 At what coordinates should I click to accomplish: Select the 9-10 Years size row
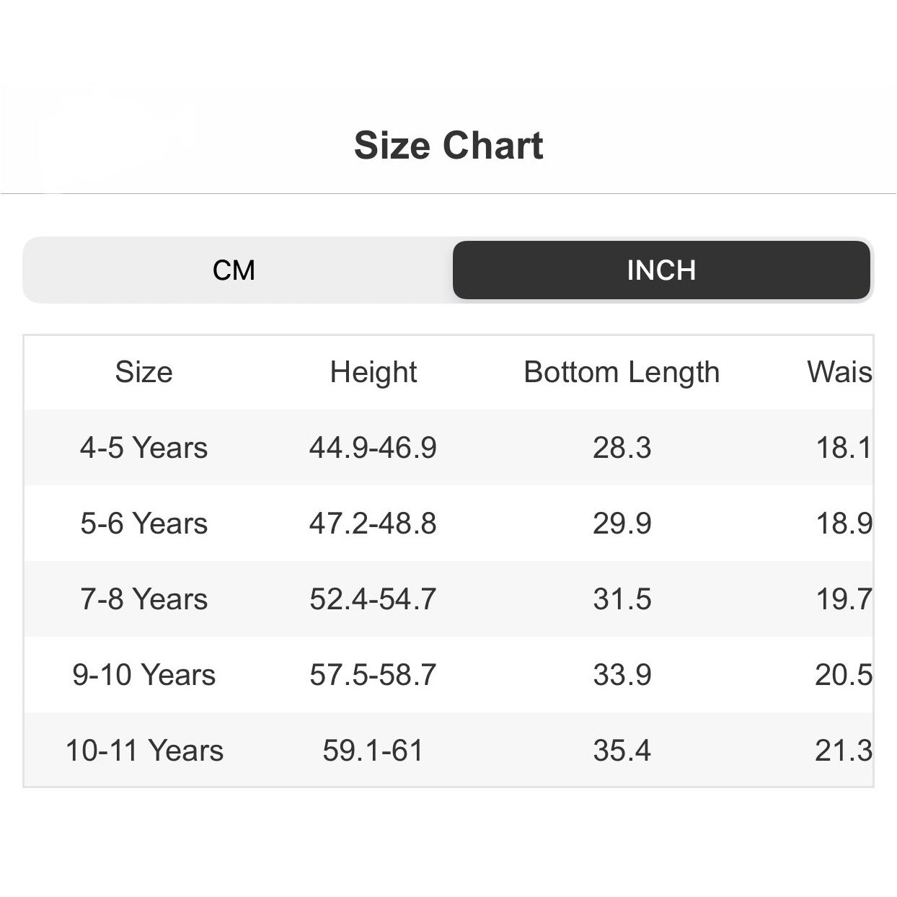point(143,675)
